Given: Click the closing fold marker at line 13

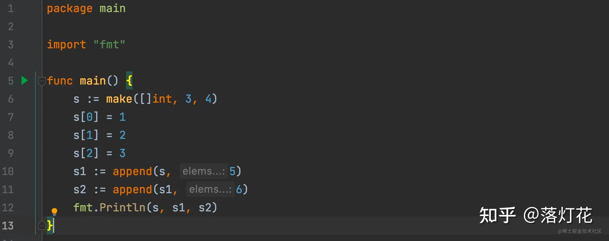Looking at the screenshot, I should click(42, 225).
